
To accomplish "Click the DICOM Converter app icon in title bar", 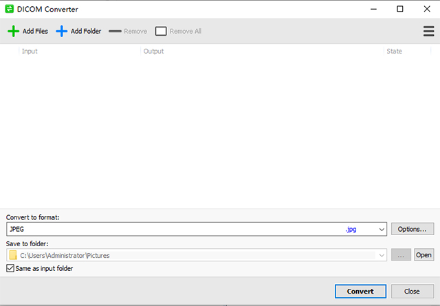I will tap(9, 9).
